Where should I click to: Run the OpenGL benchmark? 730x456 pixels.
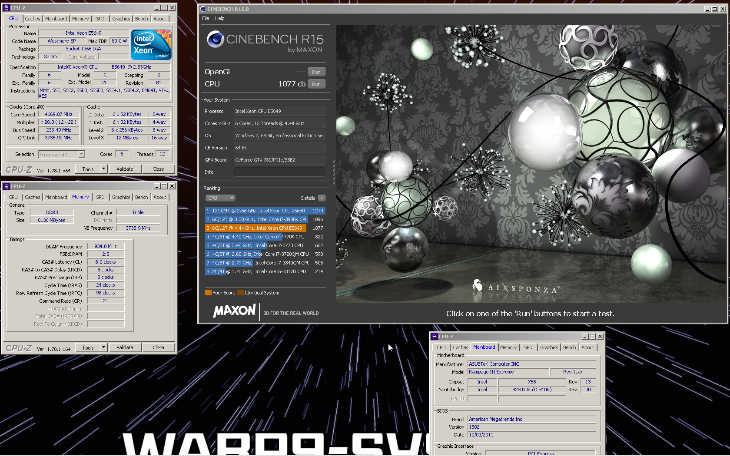pos(316,72)
